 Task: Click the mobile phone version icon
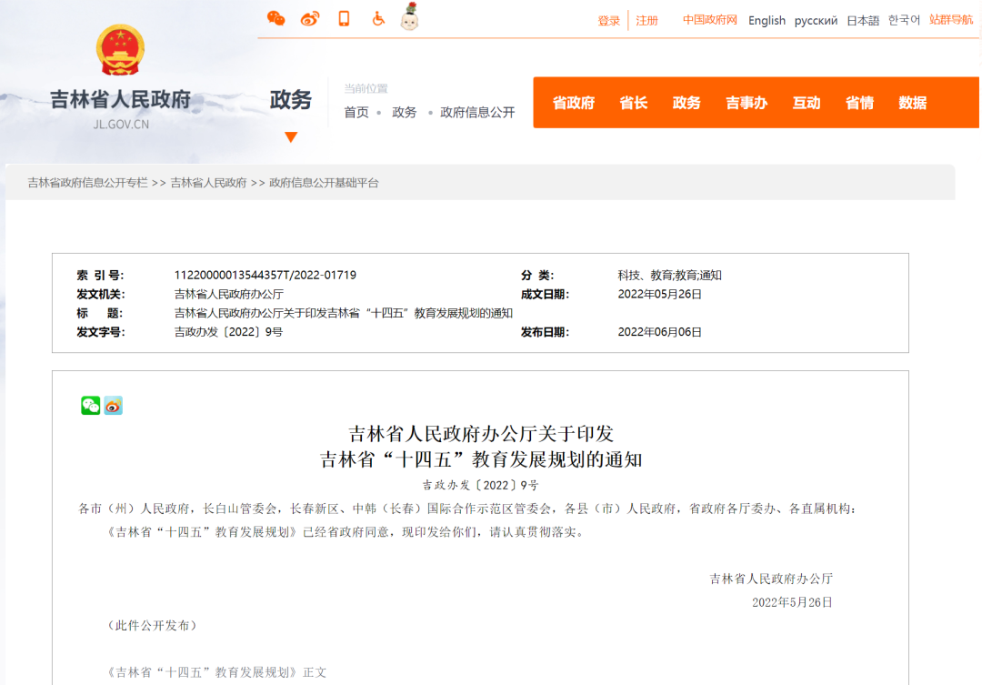[x=344, y=19]
